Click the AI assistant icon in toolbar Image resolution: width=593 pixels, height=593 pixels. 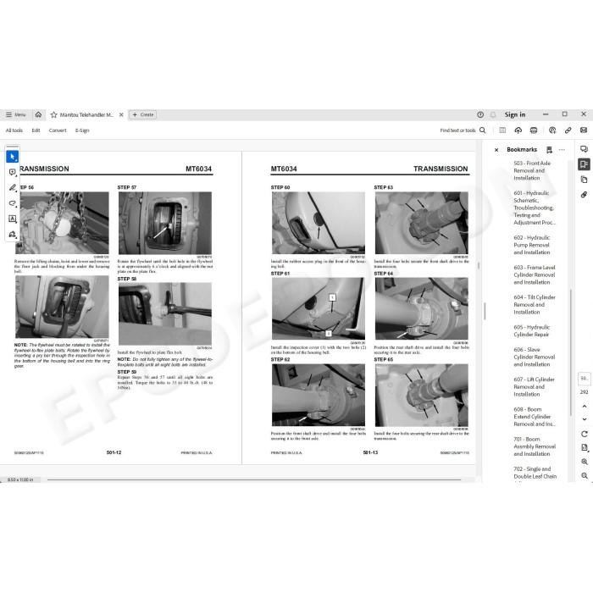click(x=552, y=130)
